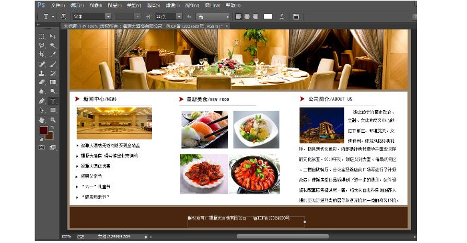Select the Gradient tool
467x243 pixels.
tap(53, 82)
